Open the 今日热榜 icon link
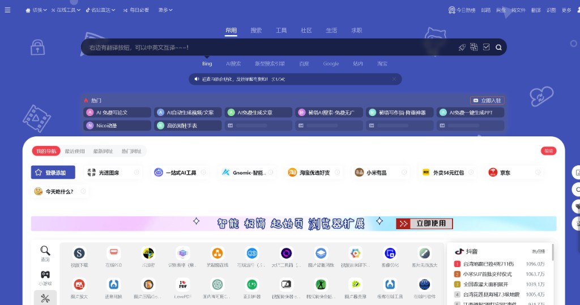580x305 pixels. [x=462, y=10]
